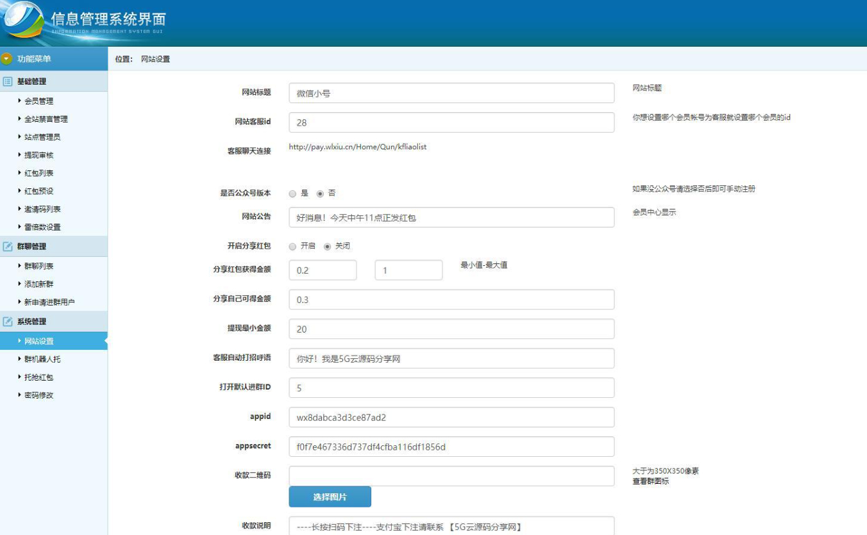This screenshot has width=867, height=535.
Task: Click the 基础管理 section list icon
Action: (8, 81)
